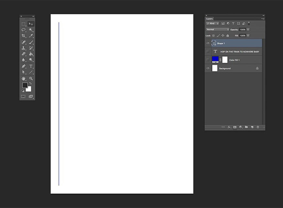Select the Color Fill 1 layer mask thumbnail

coord(225,60)
